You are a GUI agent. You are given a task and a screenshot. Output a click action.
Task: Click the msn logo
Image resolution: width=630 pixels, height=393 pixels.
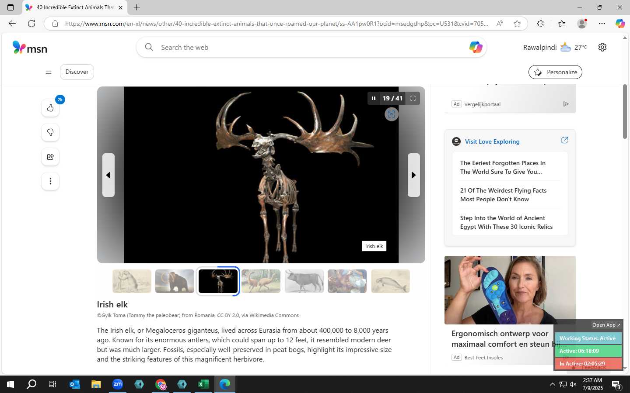coord(30,48)
